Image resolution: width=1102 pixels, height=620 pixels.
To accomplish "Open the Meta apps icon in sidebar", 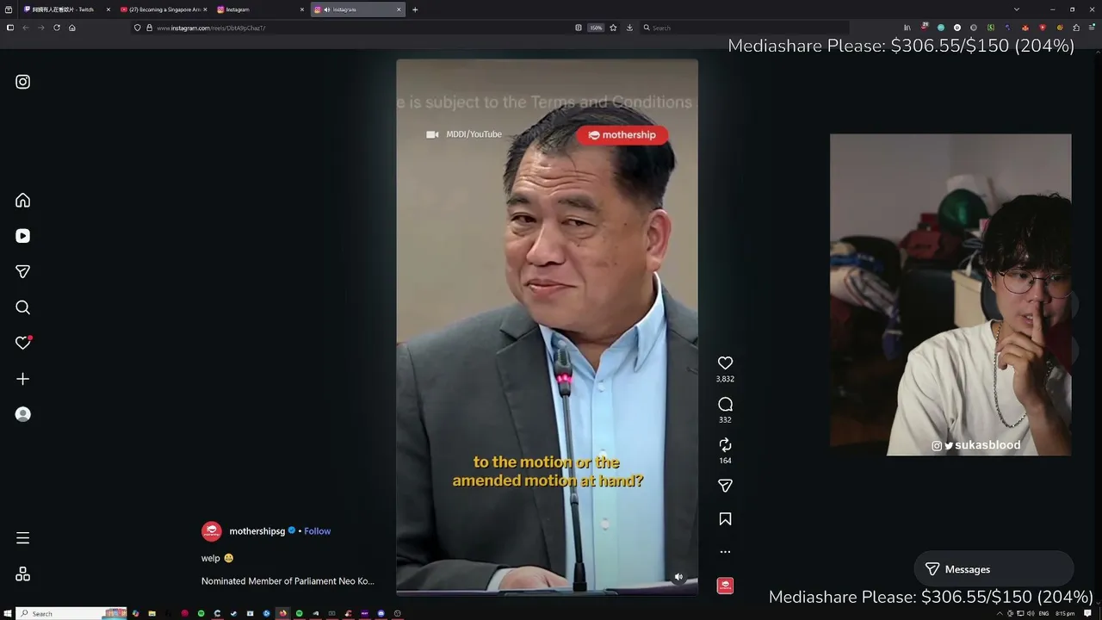I will tap(23, 574).
